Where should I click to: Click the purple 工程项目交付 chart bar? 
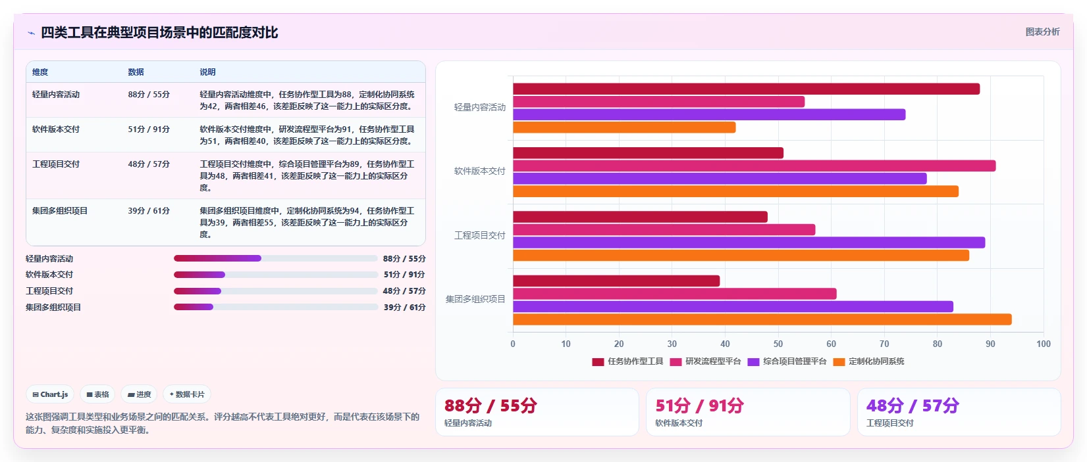coord(749,243)
